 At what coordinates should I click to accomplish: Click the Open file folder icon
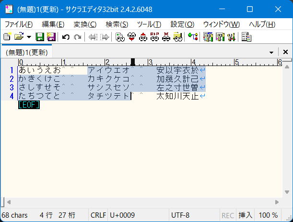pos(19,37)
